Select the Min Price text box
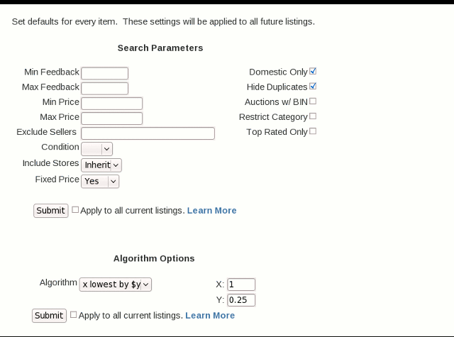454x337 pixels. tap(112, 104)
